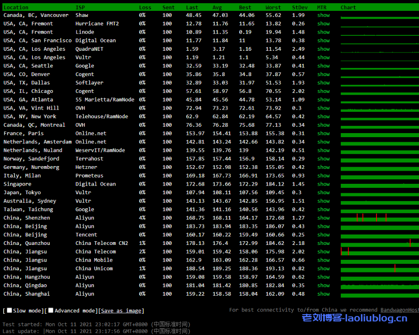Viewport: 419px width, 335px height.
Task: Click the Shenzhen Aliyun latency chart
Action: 380,218
